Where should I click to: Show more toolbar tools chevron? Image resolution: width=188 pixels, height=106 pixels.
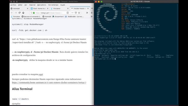point(87,13)
